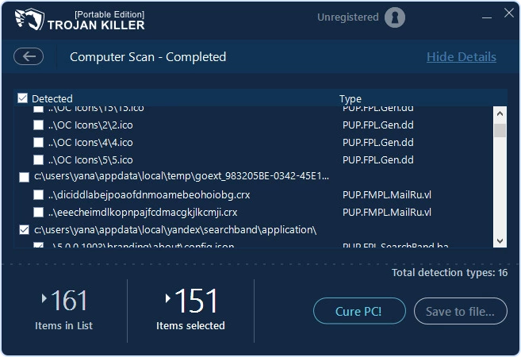Click the Total detection types: 16 text
Viewport: 521px width, 357px height.
pos(450,273)
